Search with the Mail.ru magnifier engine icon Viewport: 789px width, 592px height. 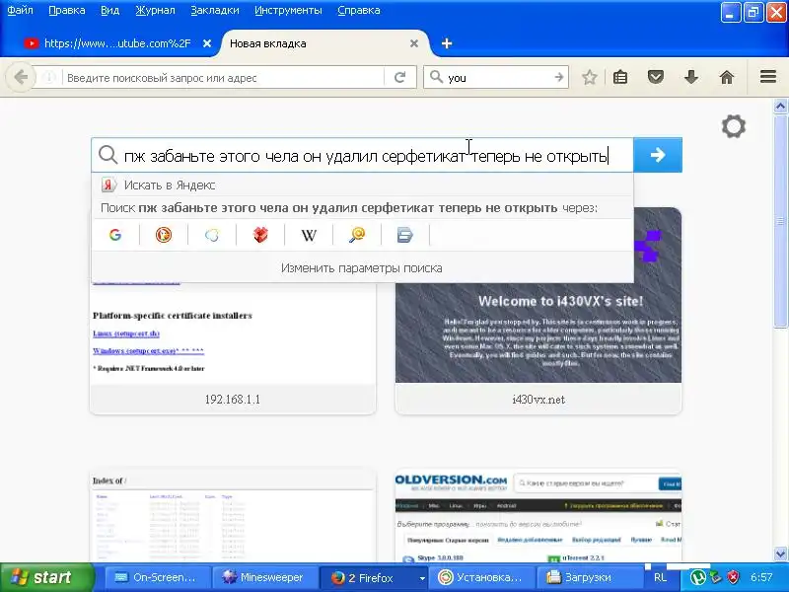pyautogui.click(x=357, y=235)
